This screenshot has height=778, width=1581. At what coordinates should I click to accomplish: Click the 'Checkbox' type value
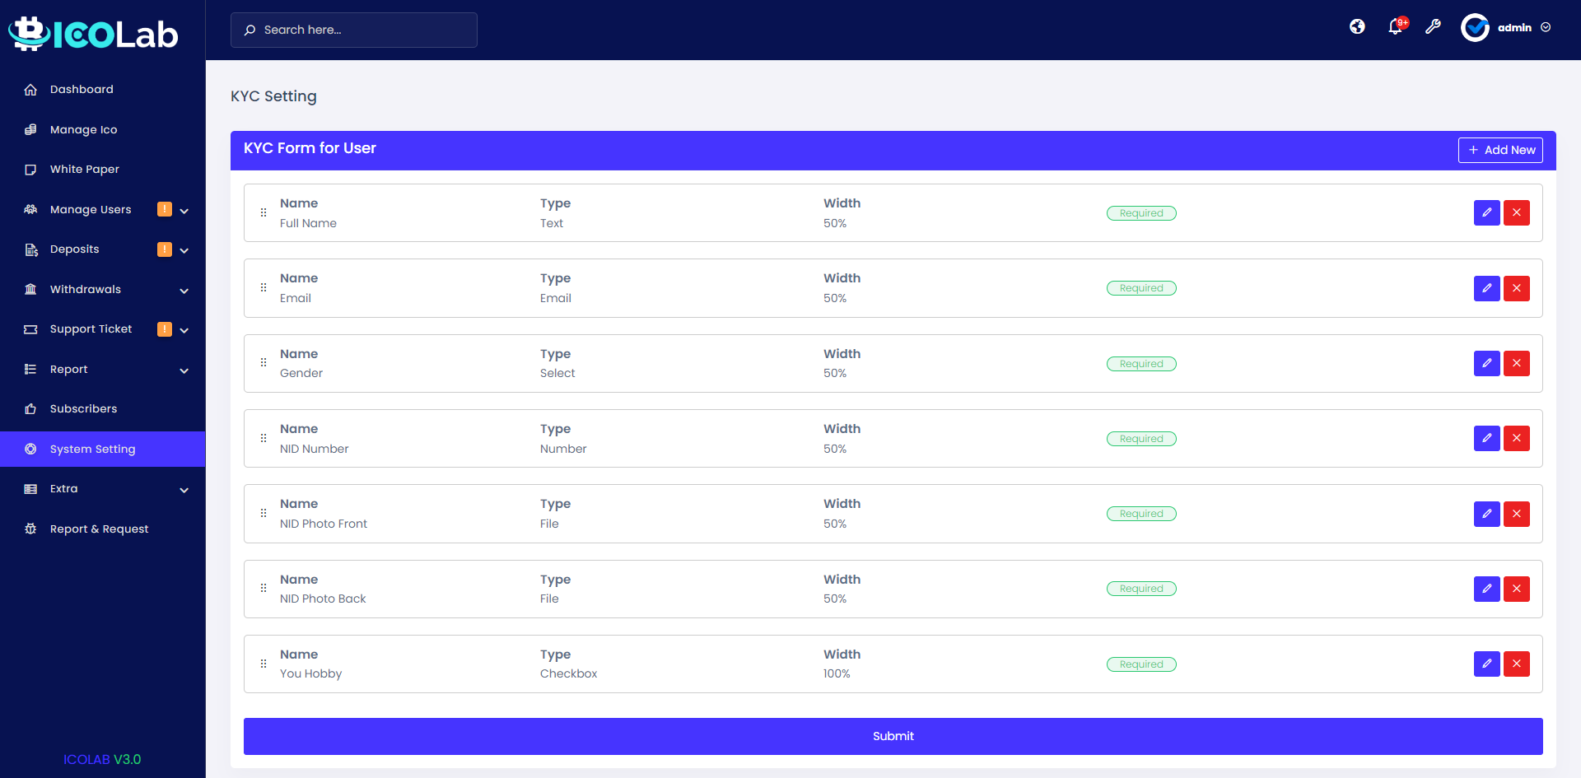tap(569, 673)
